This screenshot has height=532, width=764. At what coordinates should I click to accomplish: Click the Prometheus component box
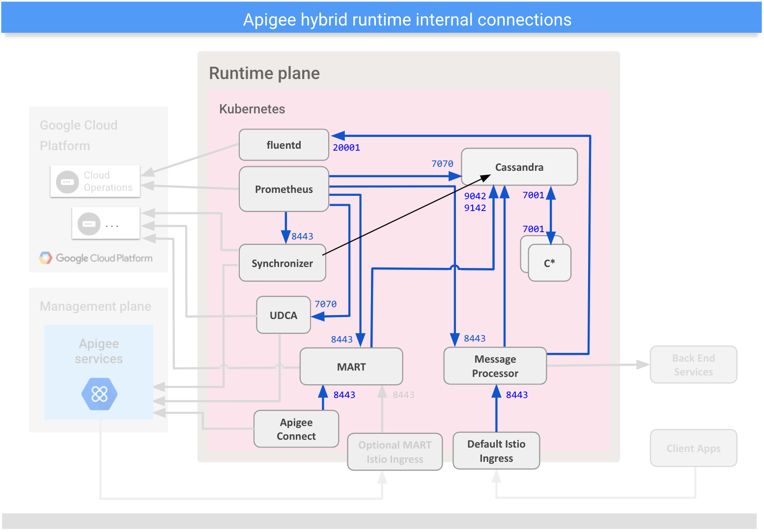[283, 189]
